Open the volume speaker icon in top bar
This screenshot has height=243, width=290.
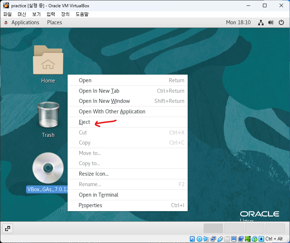point(271,22)
